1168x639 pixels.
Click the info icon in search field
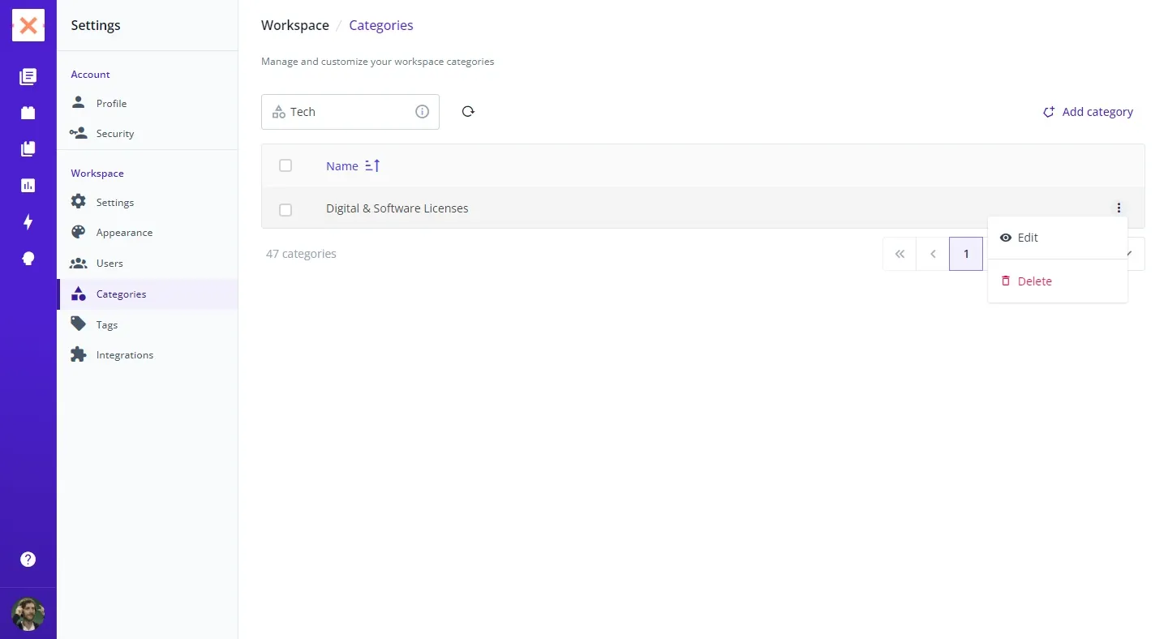422,112
